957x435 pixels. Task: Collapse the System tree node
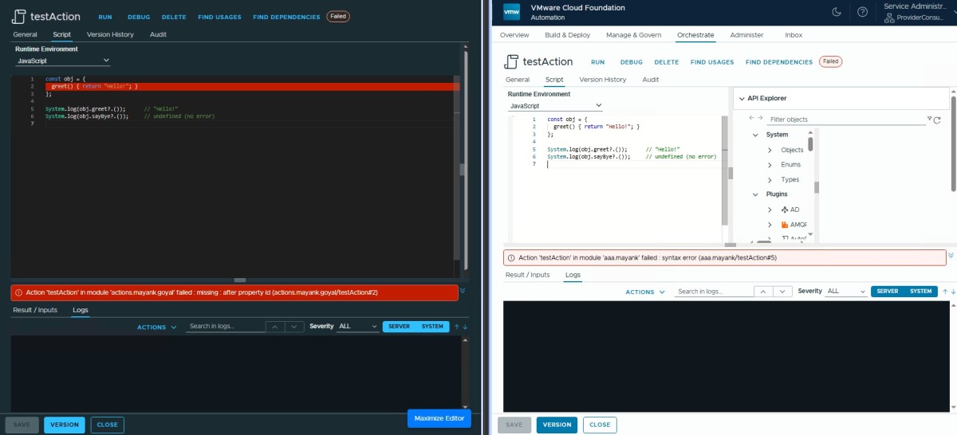pyautogui.click(x=755, y=135)
